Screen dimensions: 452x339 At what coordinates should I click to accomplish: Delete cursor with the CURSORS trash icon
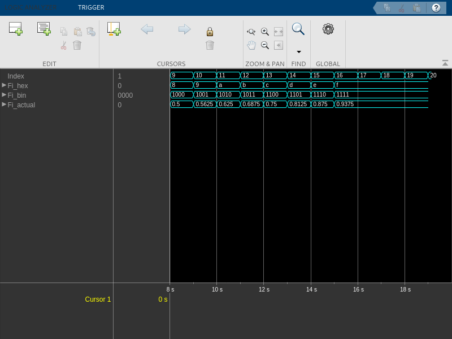click(210, 45)
